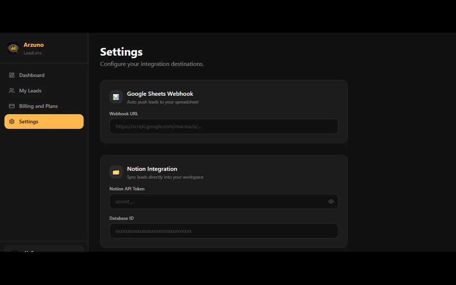The height and width of the screenshot is (285, 456).
Task: Click 'Auto push leads to your spreadsheet'
Action: point(163,102)
